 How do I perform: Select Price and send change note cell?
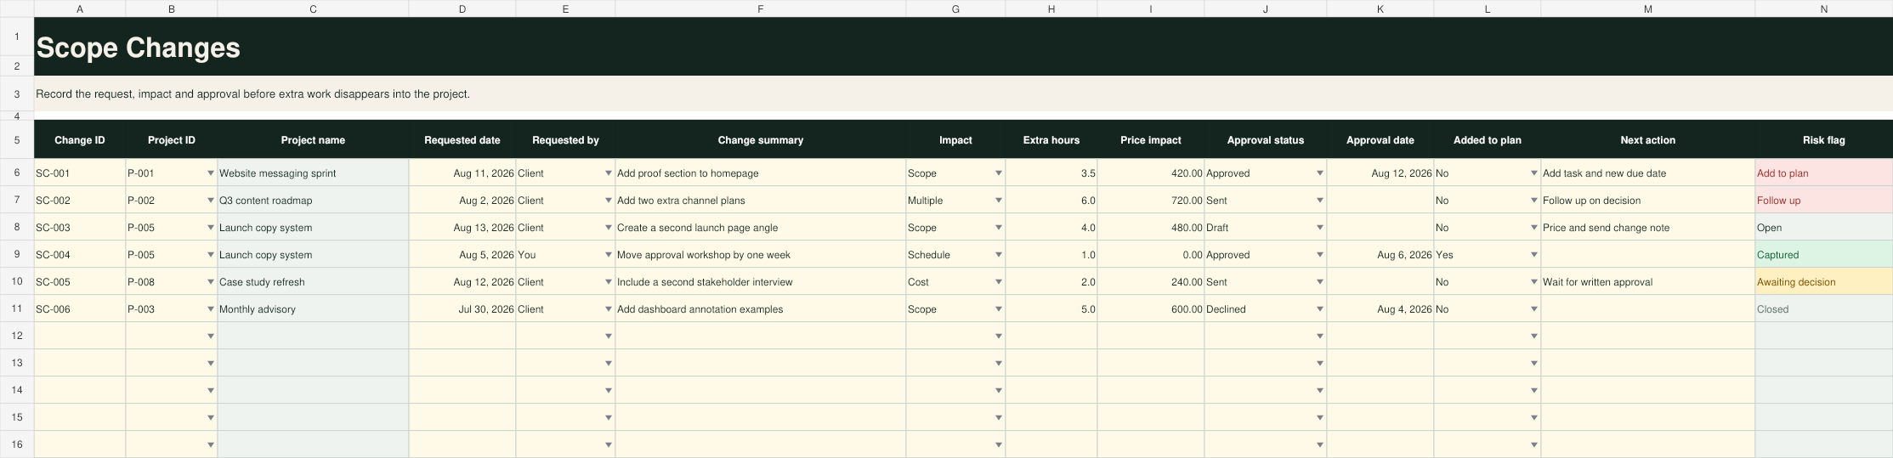[x=1648, y=228]
